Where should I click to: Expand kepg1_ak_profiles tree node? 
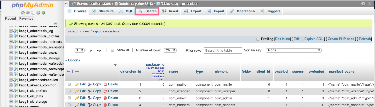(11, 91)
